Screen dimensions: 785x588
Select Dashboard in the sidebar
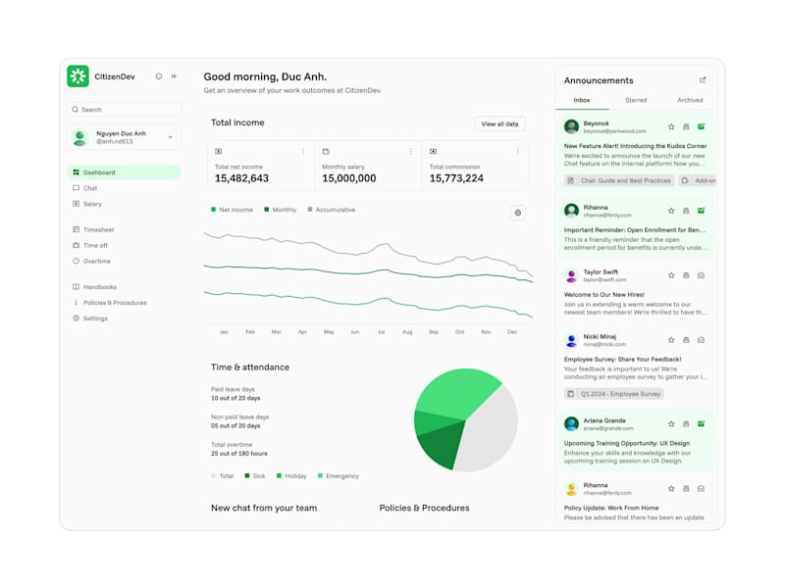pos(125,172)
